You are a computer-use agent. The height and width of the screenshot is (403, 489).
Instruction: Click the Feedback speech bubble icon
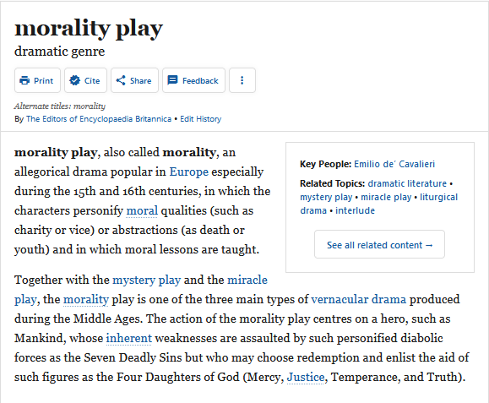[172, 80]
